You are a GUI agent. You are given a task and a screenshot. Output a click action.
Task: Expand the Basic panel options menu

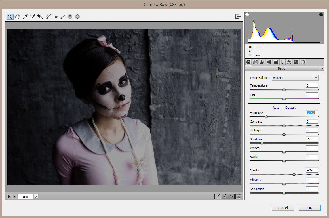point(321,68)
